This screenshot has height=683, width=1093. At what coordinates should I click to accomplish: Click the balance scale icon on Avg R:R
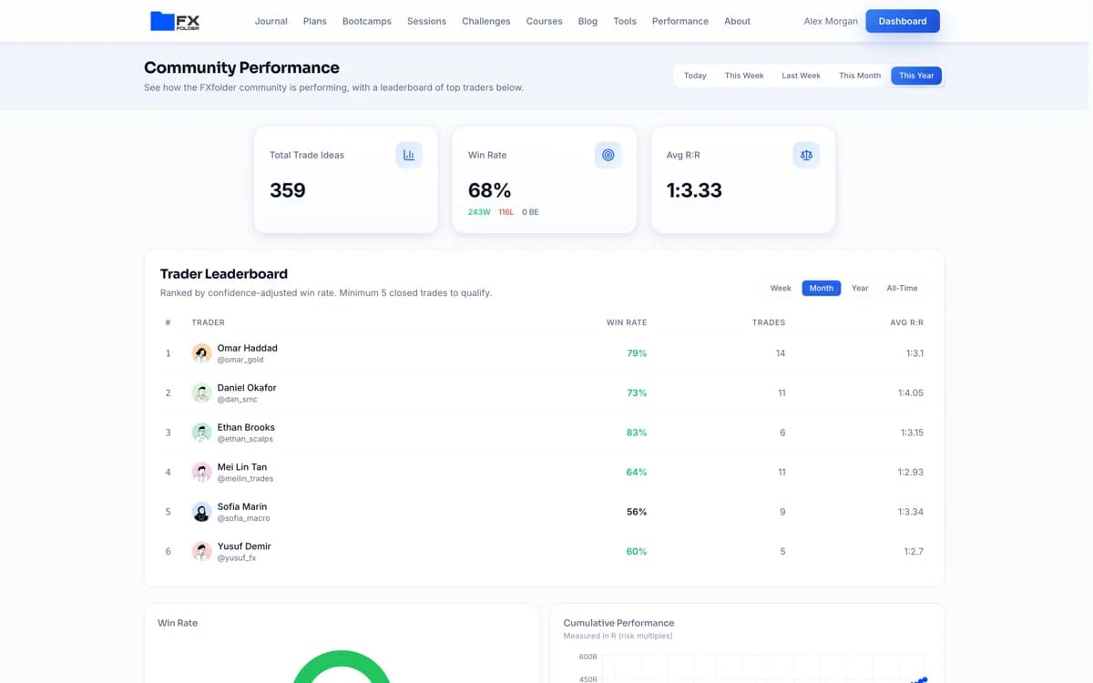pos(806,155)
